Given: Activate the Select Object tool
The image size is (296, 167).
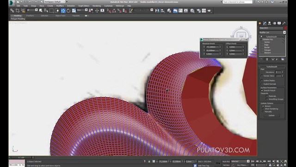Looking at the screenshot, I should click(41, 11).
